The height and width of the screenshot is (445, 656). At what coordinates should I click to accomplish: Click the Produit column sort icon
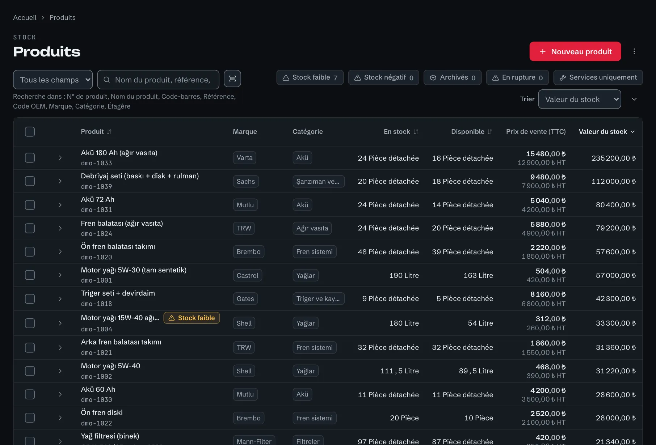[x=109, y=132]
